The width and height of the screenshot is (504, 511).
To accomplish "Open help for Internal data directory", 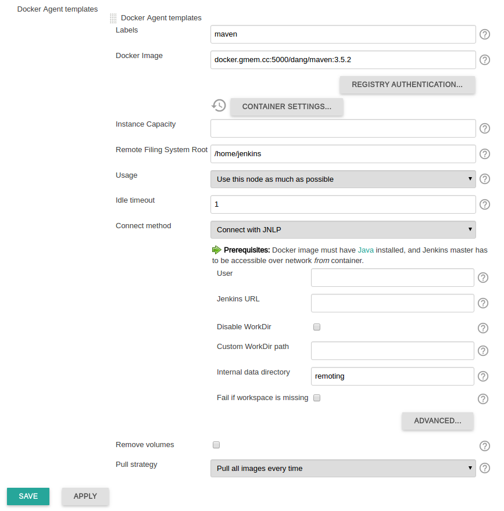I will (x=482, y=376).
